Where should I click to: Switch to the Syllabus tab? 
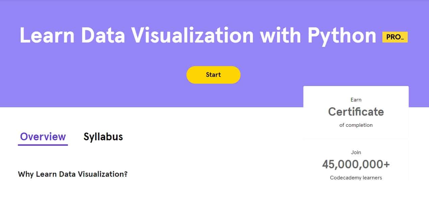103,137
